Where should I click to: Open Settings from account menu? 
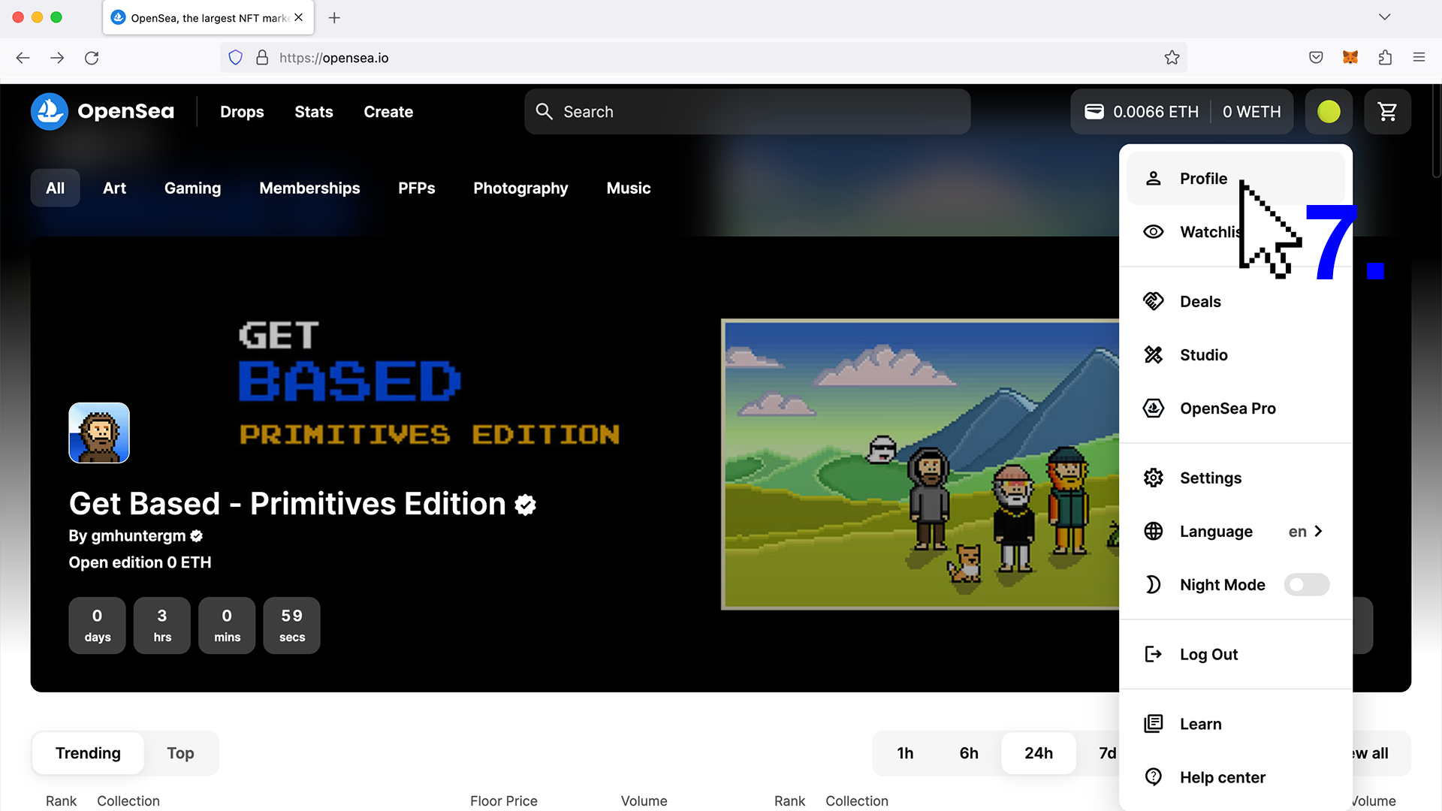coord(1235,478)
